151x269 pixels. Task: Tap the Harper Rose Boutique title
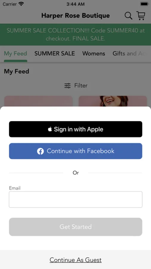76,16
